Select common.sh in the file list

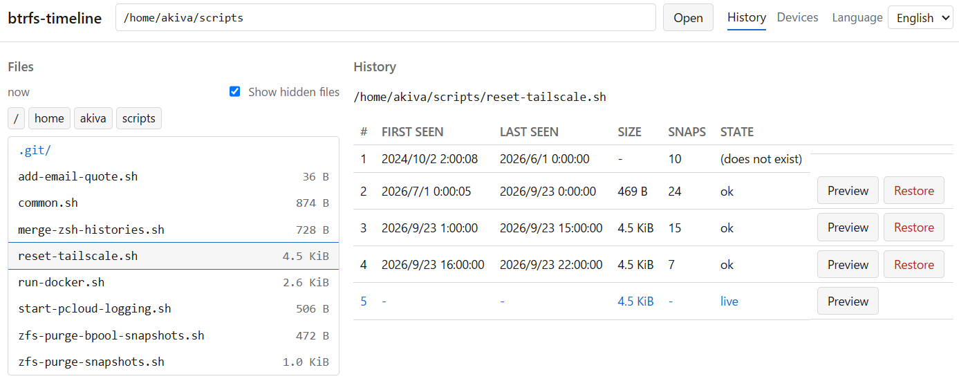tap(174, 203)
